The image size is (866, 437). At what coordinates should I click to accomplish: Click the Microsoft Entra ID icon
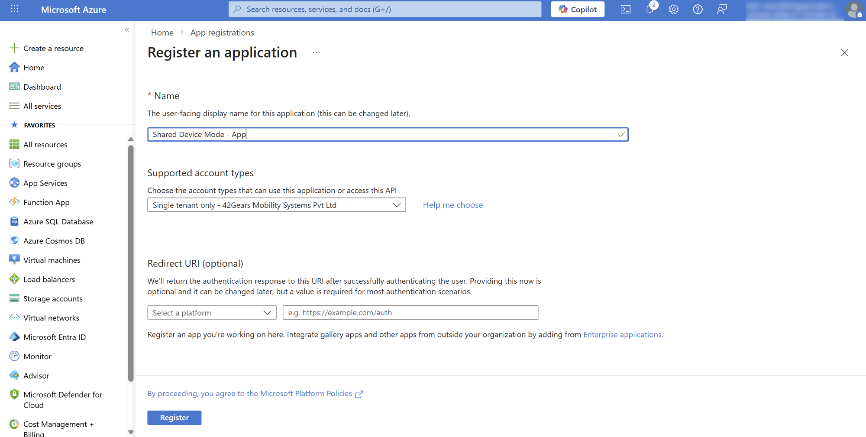[14, 337]
